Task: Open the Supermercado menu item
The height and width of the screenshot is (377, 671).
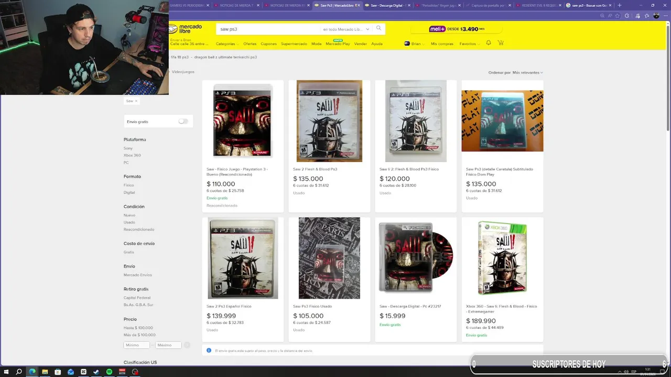Action: point(294,44)
